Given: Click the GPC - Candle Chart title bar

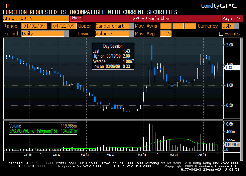Looking at the screenshot, I should [x=152, y=18].
